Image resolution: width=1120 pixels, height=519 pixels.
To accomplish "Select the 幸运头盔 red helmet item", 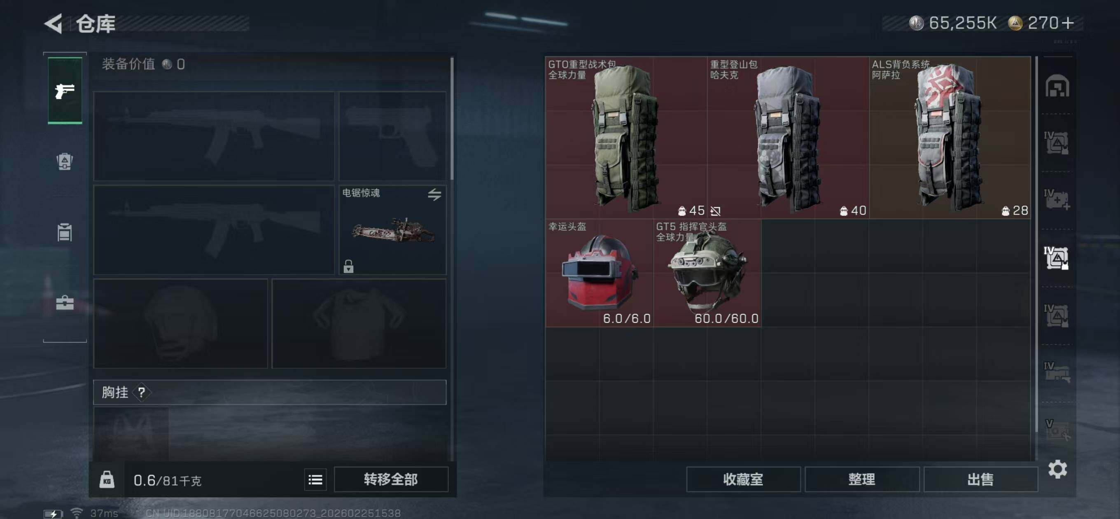I will [599, 273].
